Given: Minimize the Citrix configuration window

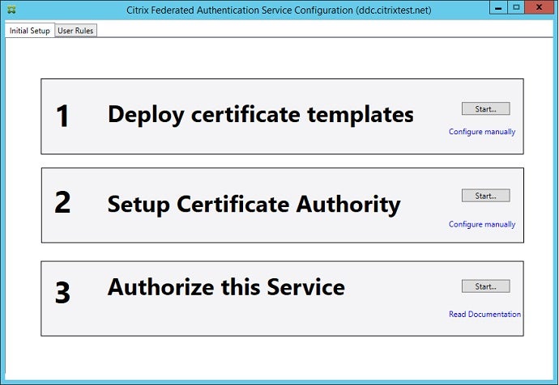Looking at the screenshot, I should pyautogui.click(x=498, y=8).
